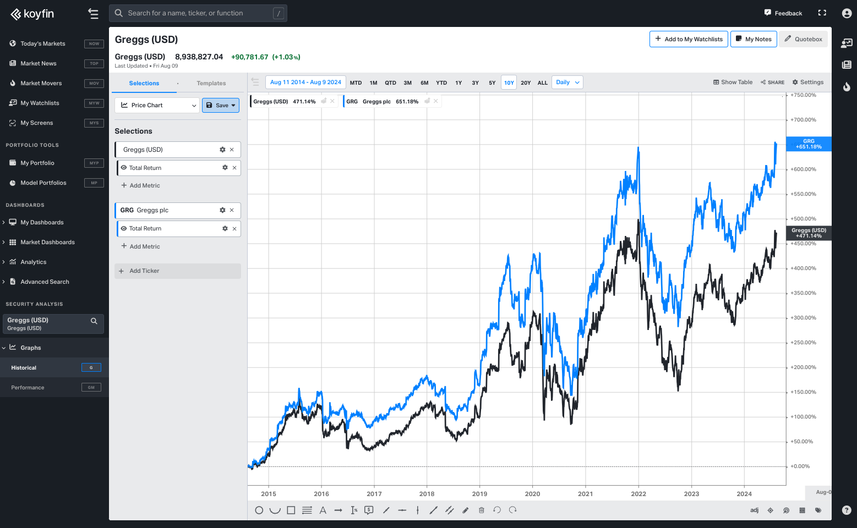Image resolution: width=857 pixels, height=528 pixels.
Task: Toggle visibility of Greggs (USD) Total Return
Action: tap(124, 168)
